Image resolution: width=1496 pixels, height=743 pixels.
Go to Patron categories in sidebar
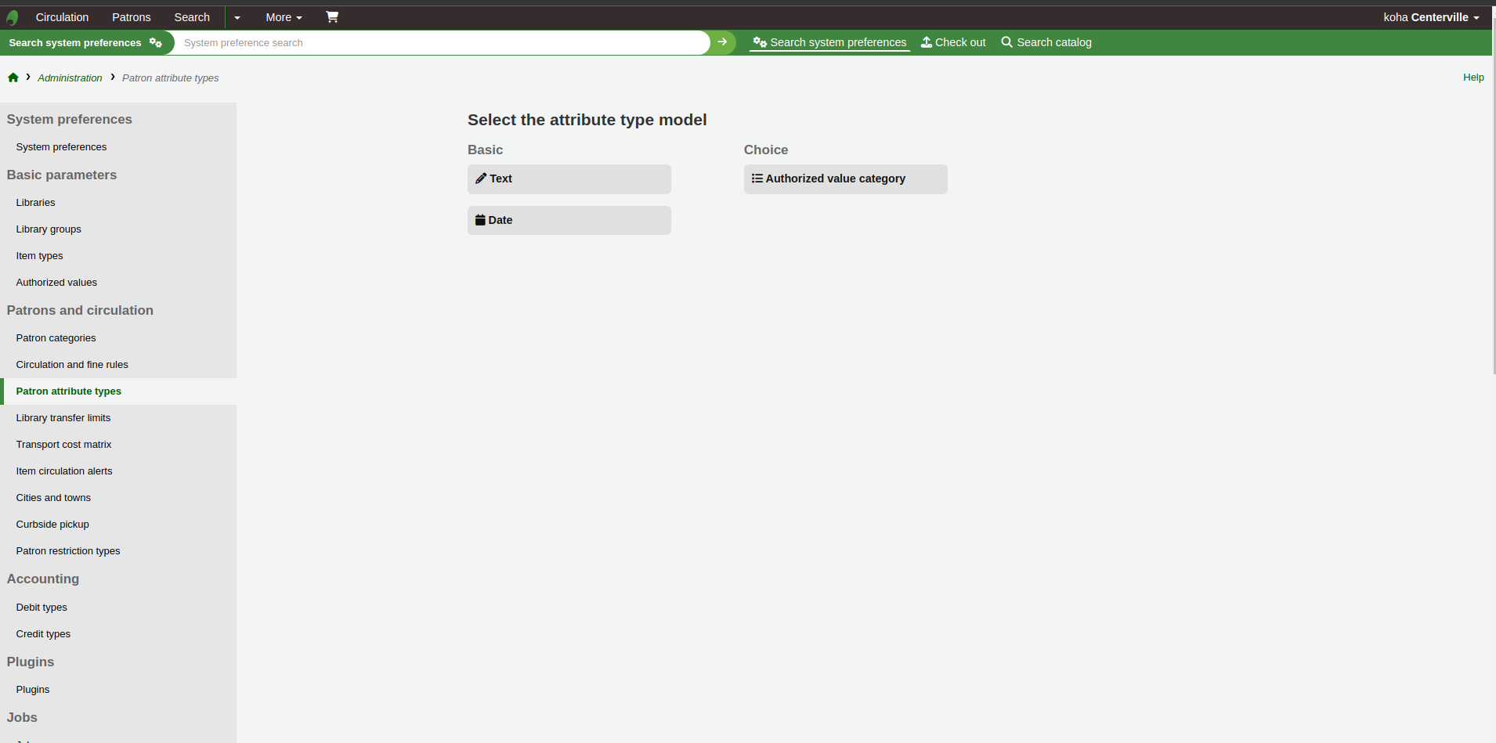56,338
